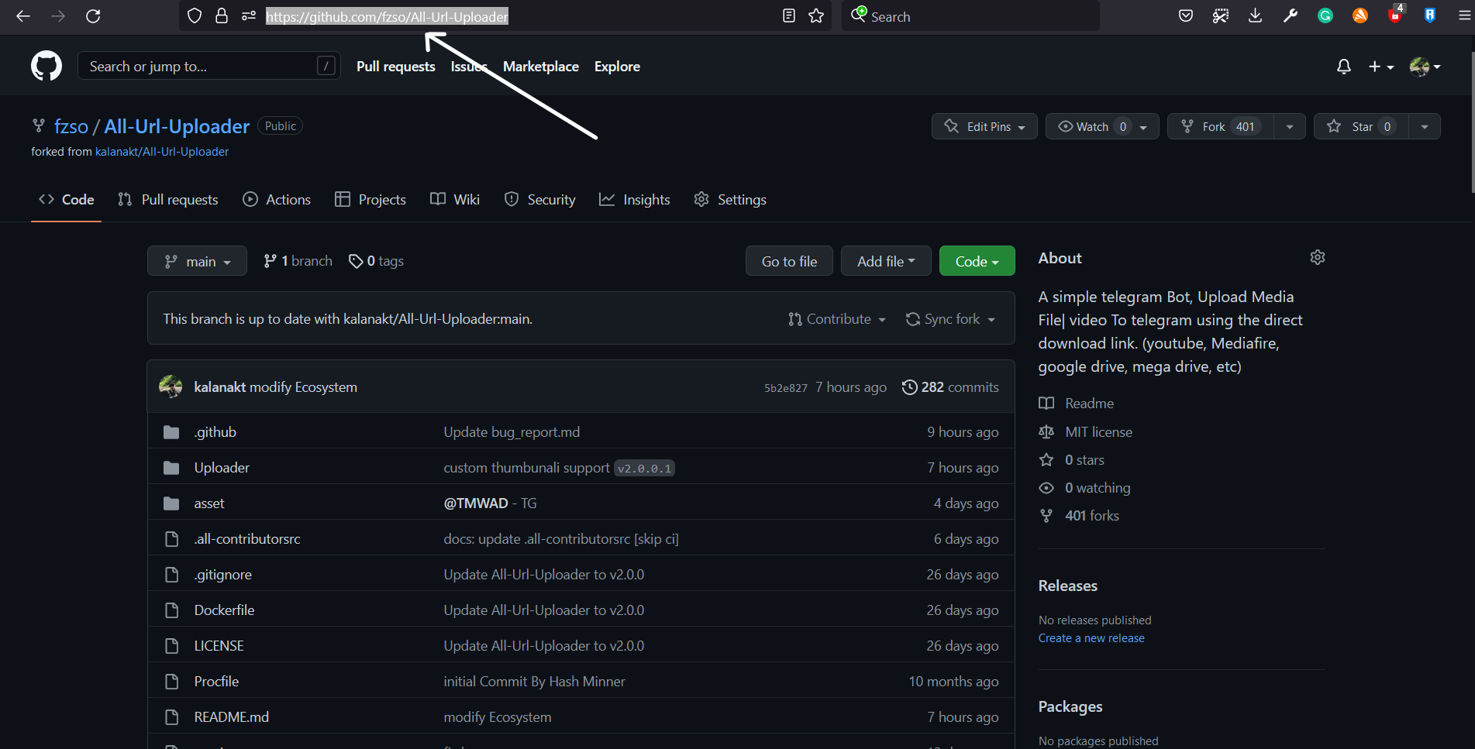
Task: Fork the repository with Fork button
Action: (1221, 126)
